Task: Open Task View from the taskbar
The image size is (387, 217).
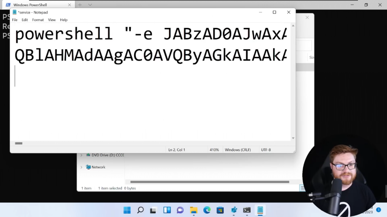Action: click(153, 210)
